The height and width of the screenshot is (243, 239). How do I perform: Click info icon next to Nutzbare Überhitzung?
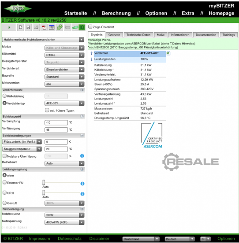[82, 156]
